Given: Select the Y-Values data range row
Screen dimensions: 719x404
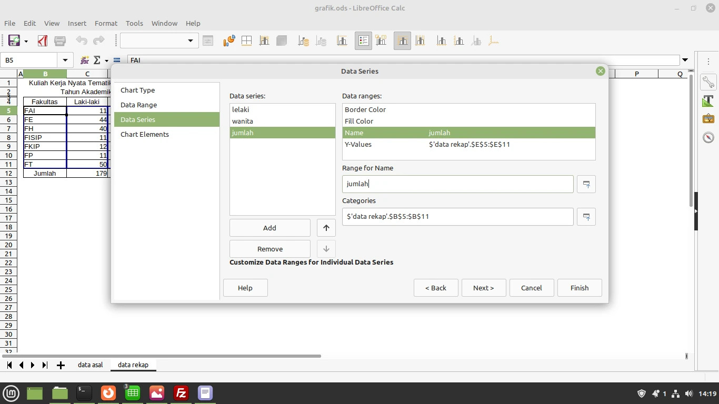Looking at the screenshot, I should 469,144.
